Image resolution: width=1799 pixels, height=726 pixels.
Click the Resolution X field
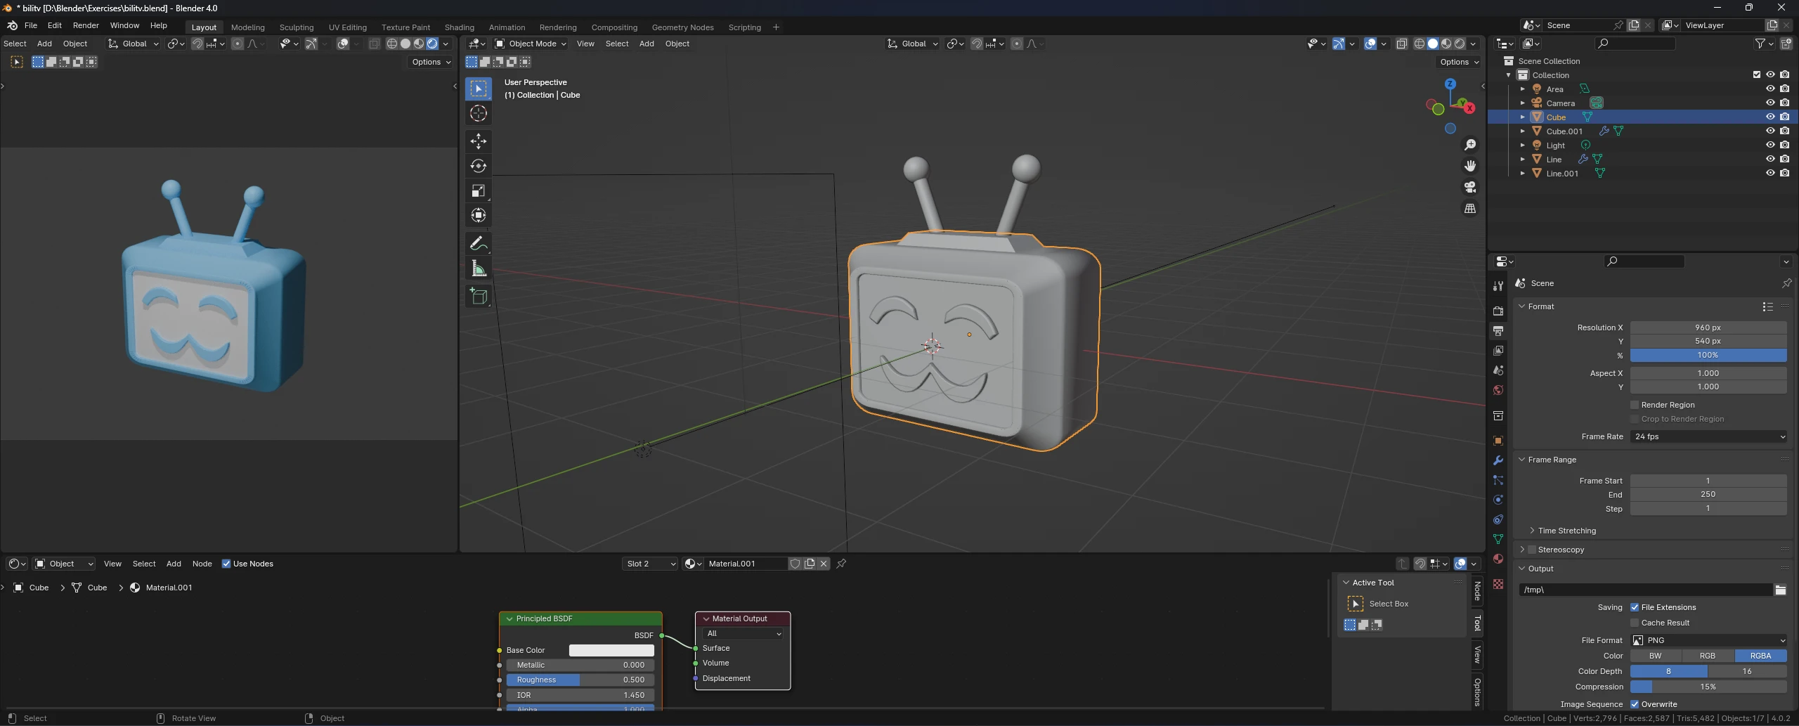click(1708, 328)
